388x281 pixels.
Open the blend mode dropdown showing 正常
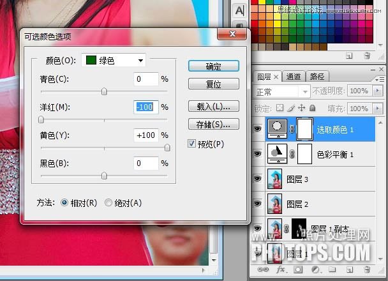pos(281,92)
